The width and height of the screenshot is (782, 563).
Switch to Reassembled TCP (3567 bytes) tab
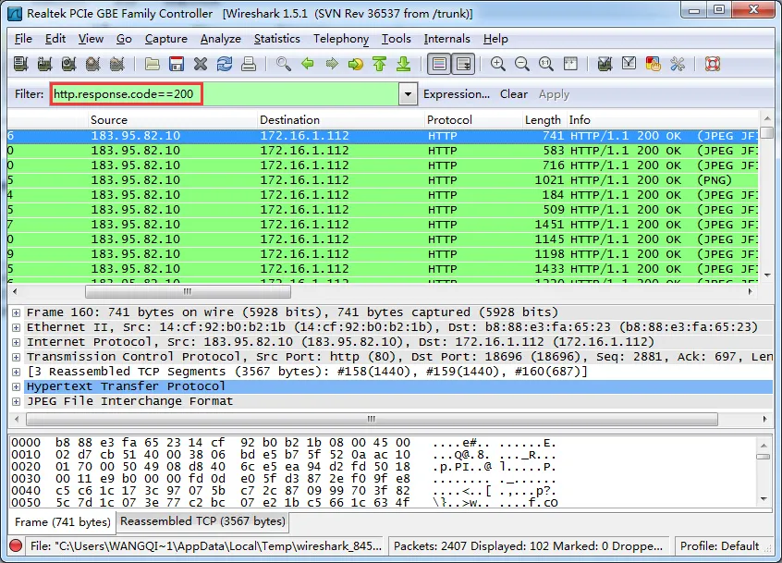coord(202,521)
